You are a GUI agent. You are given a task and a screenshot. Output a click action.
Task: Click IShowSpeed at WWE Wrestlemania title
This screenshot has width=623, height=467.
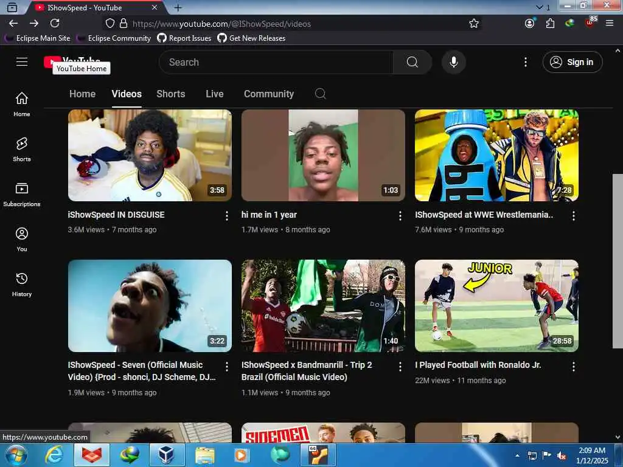[x=484, y=215]
